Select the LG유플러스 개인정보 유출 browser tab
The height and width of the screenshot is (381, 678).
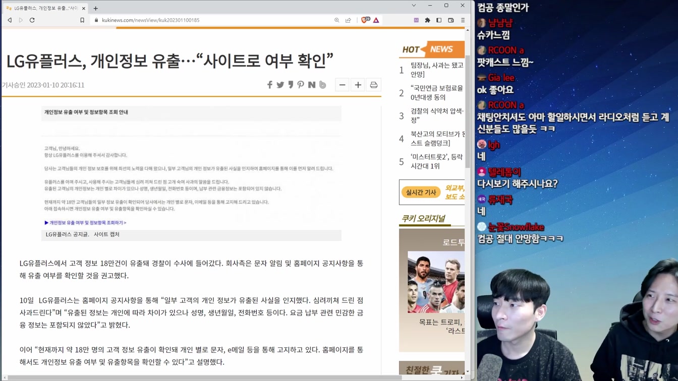tap(45, 8)
